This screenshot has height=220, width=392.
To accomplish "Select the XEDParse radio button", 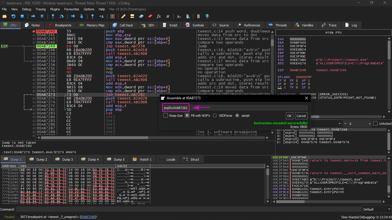I will 215,116.
